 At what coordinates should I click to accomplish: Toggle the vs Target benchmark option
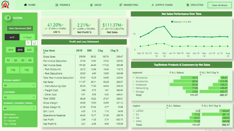click(x=27, y=37)
